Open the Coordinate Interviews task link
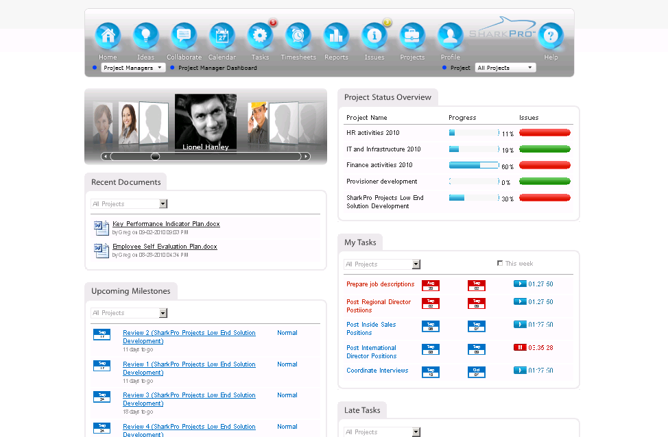 click(x=377, y=371)
